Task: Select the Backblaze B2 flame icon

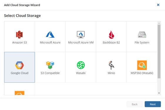Action: 111,35
